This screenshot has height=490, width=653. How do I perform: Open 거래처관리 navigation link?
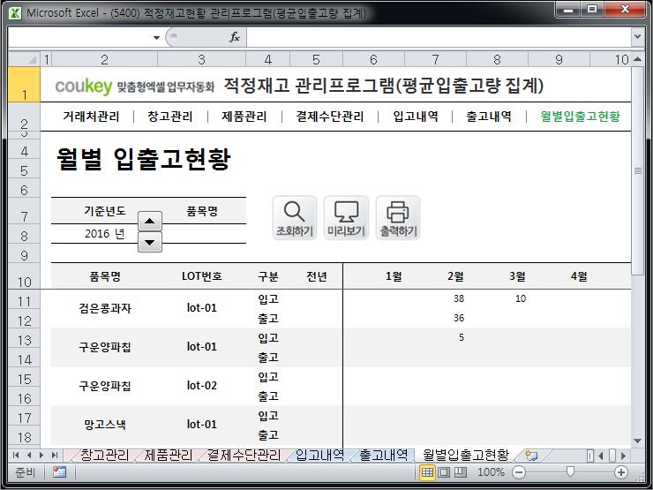pyautogui.click(x=91, y=117)
